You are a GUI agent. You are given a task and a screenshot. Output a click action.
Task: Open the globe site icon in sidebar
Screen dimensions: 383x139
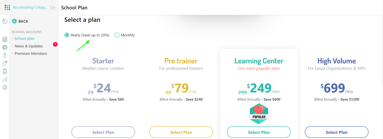(4, 47)
